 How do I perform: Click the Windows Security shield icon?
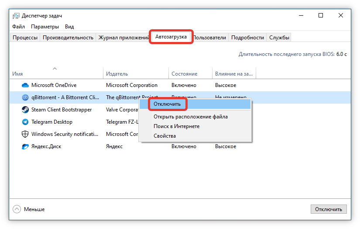pyautogui.click(x=25, y=134)
